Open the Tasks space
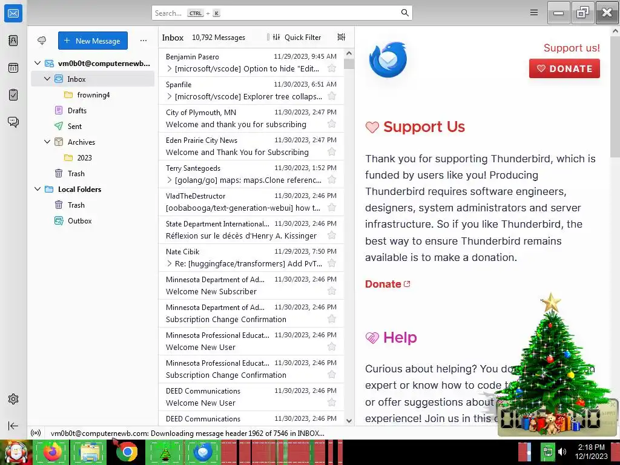Image resolution: width=620 pixels, height=465 pixels. click(13, 95)
